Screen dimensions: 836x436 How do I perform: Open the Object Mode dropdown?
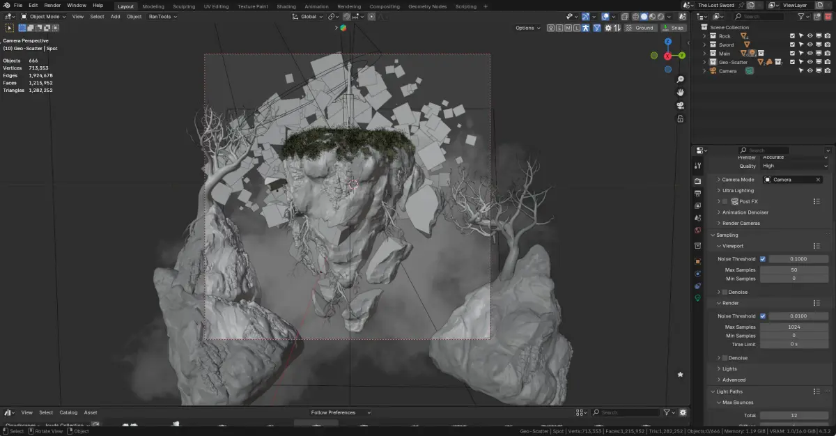click(43, 16)
